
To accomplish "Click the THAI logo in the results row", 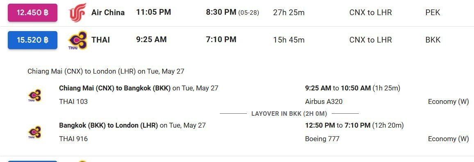I will pos(77,40).
